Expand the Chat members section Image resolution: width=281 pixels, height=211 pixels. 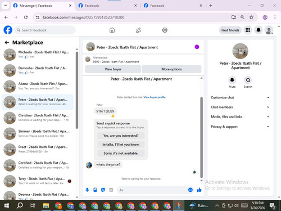(240, 107)
